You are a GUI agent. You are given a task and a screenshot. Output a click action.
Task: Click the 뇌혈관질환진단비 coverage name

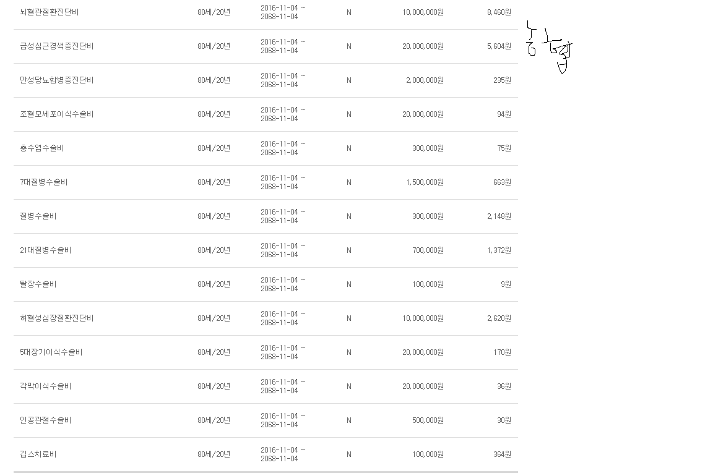coord(49,12)
